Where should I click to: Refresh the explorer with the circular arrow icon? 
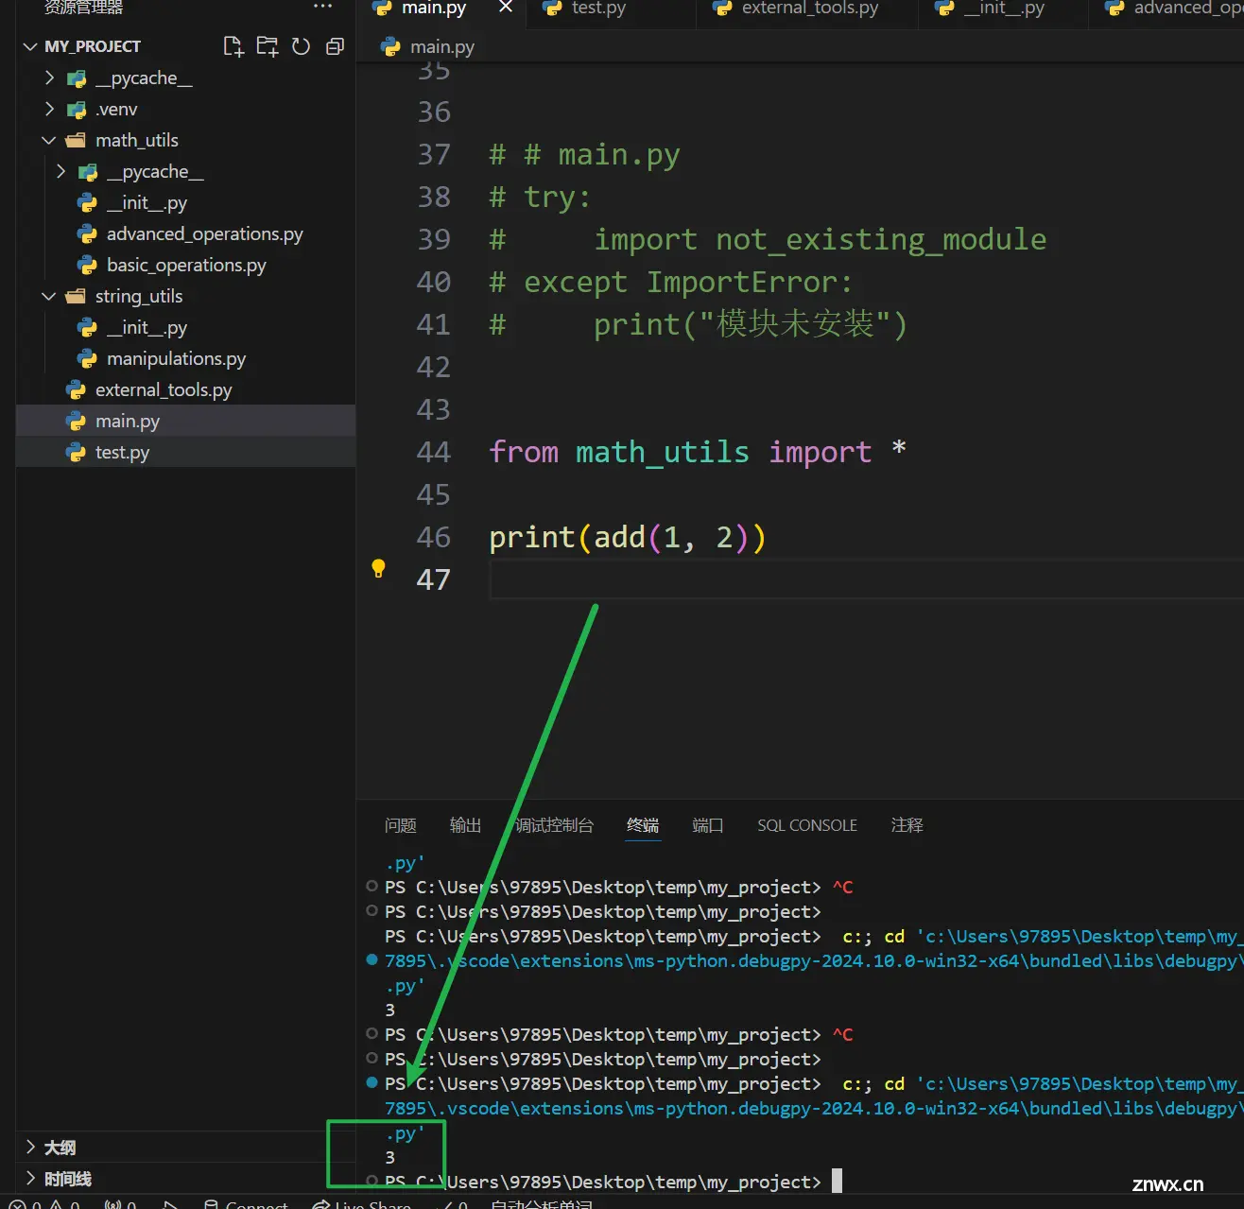pyautogui.click(x=301, y=46)
